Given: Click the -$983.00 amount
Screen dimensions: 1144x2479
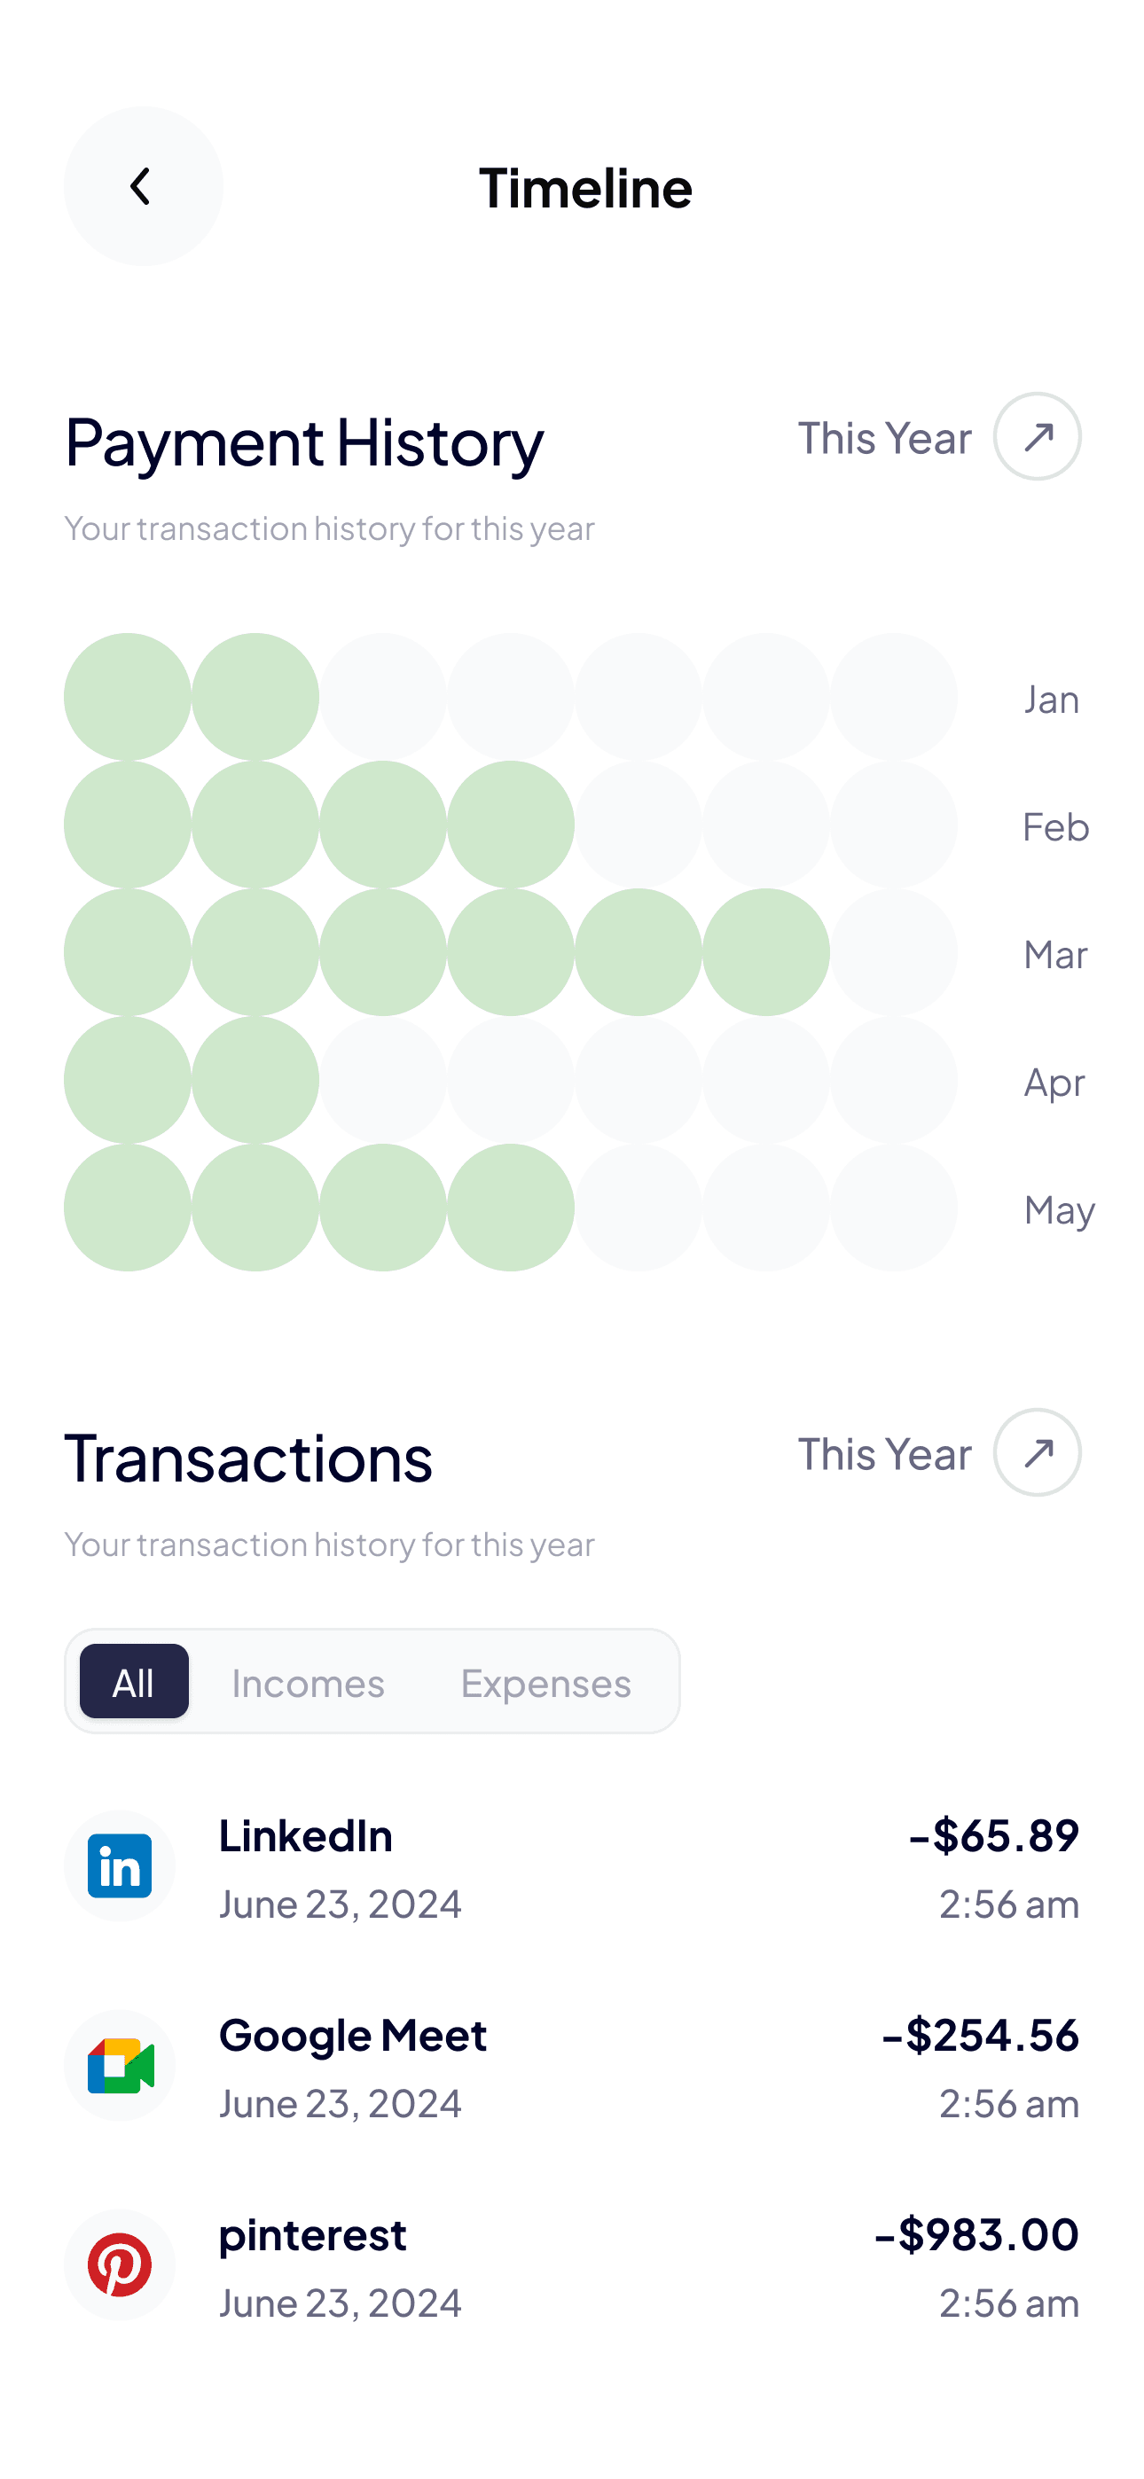Looking at the screenshot, I should point(976,2233).
